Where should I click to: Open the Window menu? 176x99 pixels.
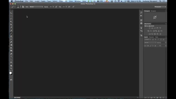pyautogui.click(x=78, y=1)
